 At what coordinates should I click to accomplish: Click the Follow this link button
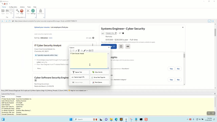coord(100,72)
